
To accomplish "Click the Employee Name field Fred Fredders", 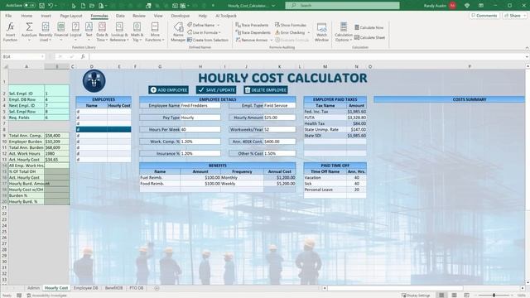I will tap(200, 105).
